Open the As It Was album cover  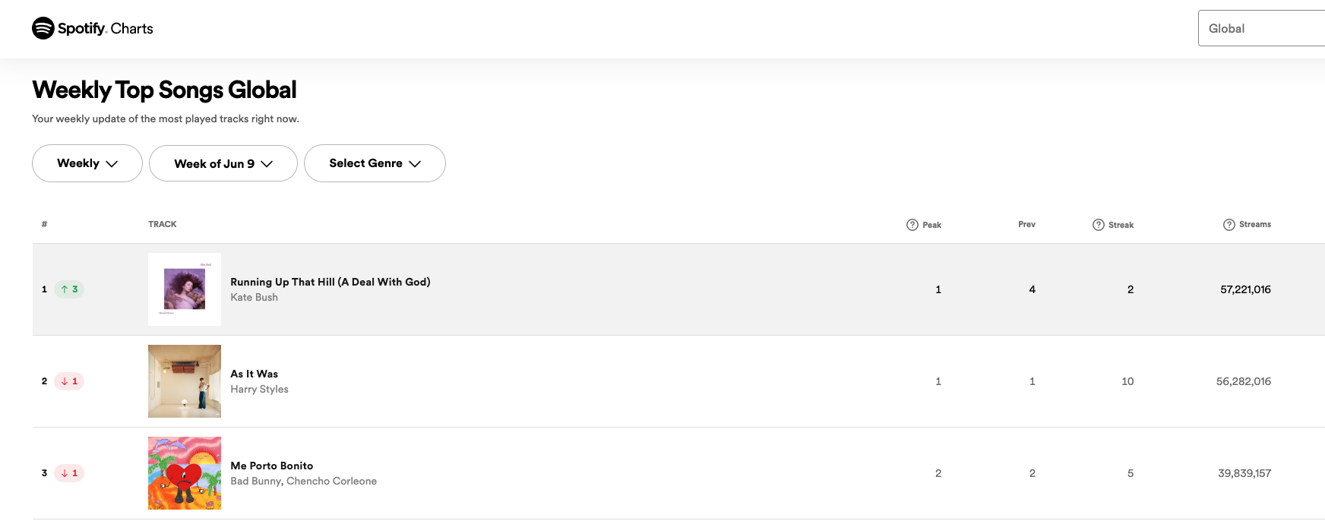[x=185, y=381]
